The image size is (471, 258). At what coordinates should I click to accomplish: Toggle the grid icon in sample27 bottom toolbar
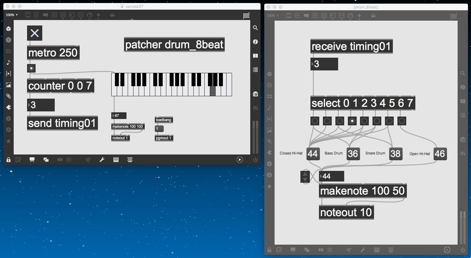69,160
